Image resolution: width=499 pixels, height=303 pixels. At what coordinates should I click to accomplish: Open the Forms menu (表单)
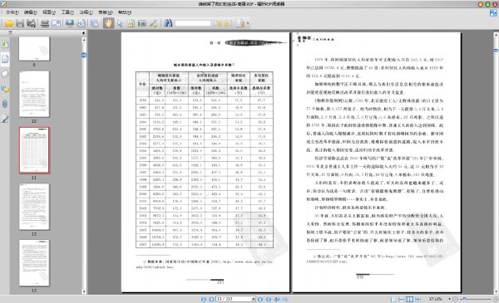coord(106,12)
